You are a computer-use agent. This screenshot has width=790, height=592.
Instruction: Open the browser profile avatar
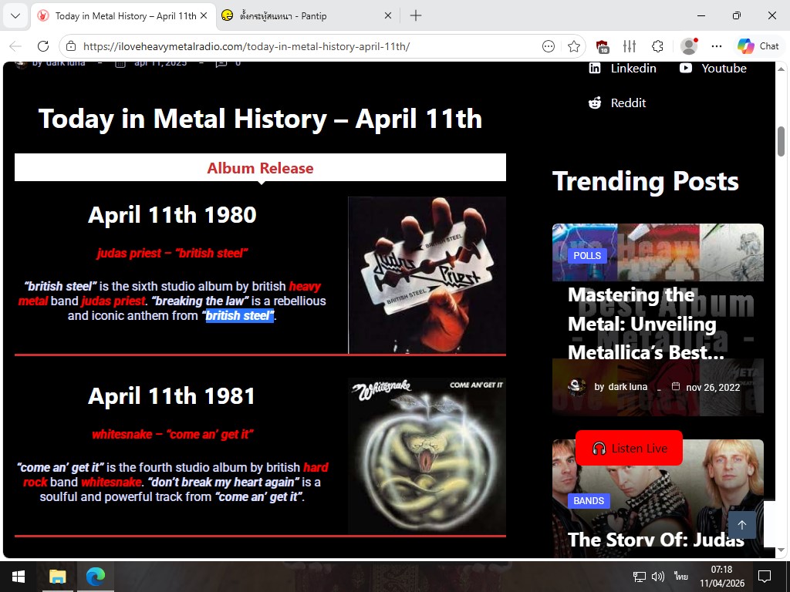[689, 46]
